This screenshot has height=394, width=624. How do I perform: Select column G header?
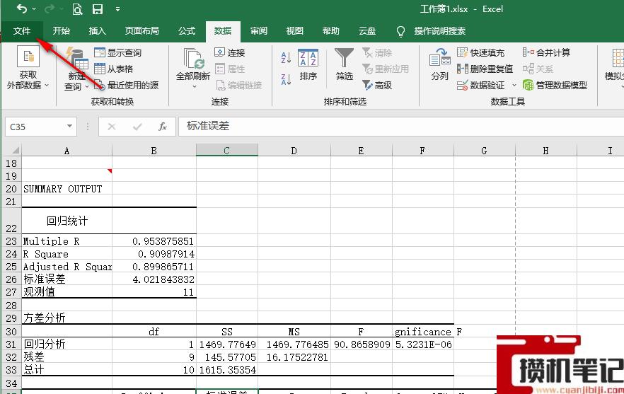[x=484, y=151]
